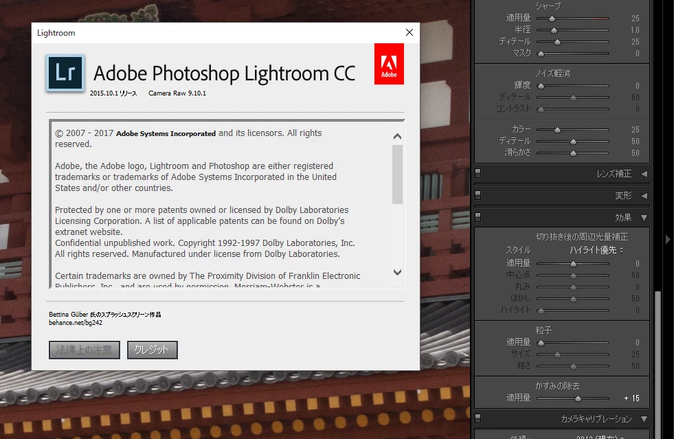Click the behance.net/bg242 link
674x439 pixels.
[x=76, y=322]
